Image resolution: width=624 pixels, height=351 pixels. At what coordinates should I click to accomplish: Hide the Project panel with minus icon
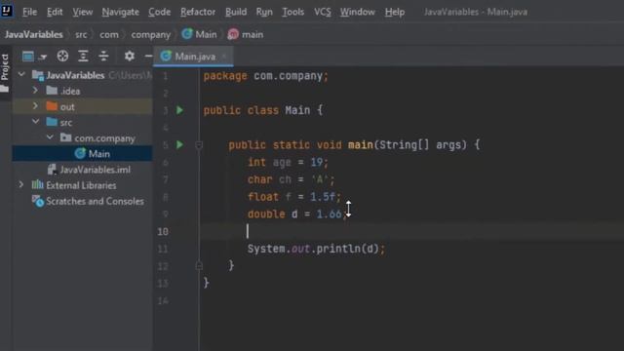pyautogui.click(x=148, y=57)
